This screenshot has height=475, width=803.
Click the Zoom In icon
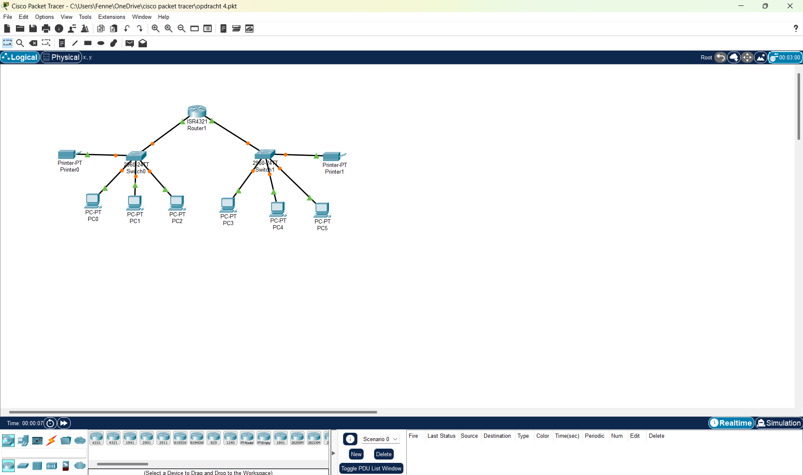coord(155,28)
